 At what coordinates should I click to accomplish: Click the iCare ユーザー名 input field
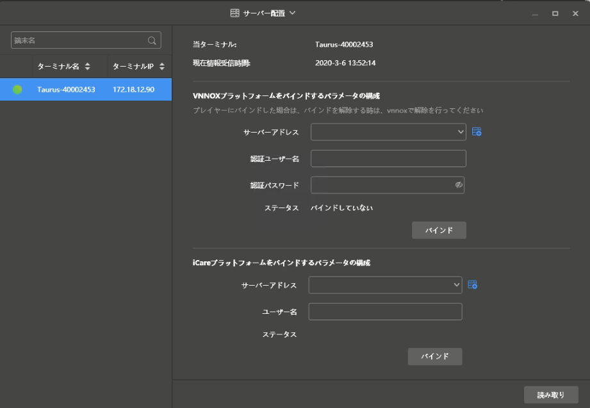click(385, 311)
